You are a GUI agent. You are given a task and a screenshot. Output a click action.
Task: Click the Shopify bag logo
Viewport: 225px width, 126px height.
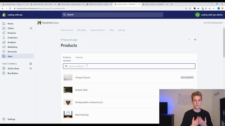tap(4, 15)
